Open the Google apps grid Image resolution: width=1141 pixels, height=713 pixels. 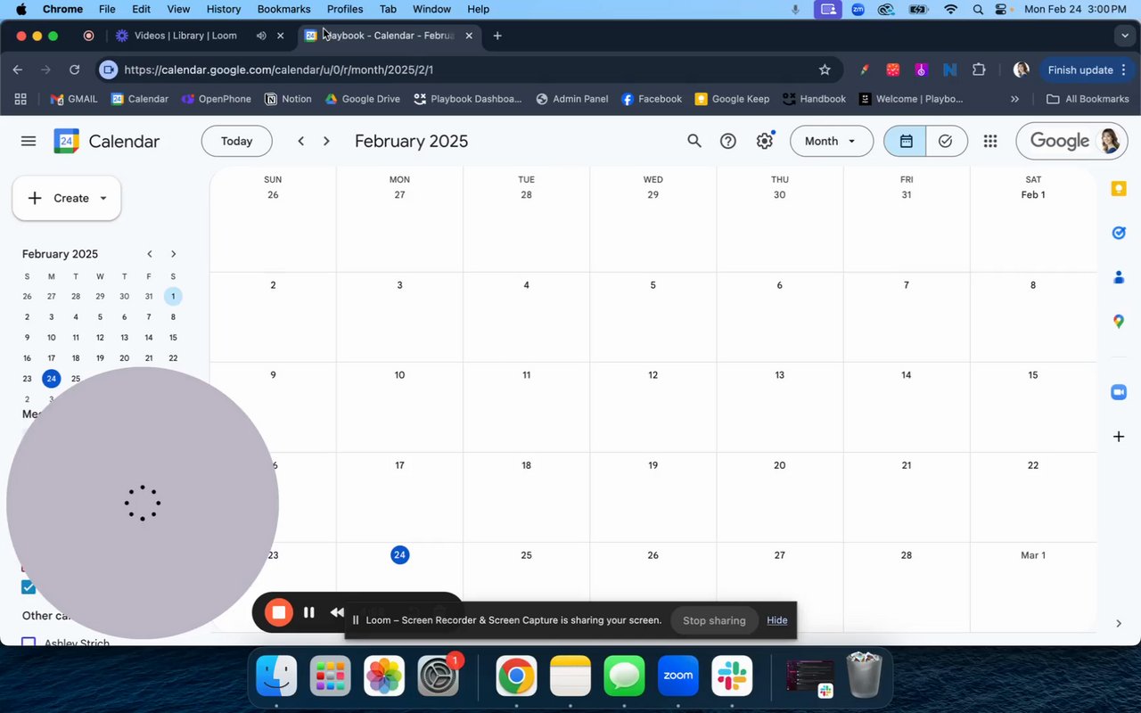(x=990, y=141)
